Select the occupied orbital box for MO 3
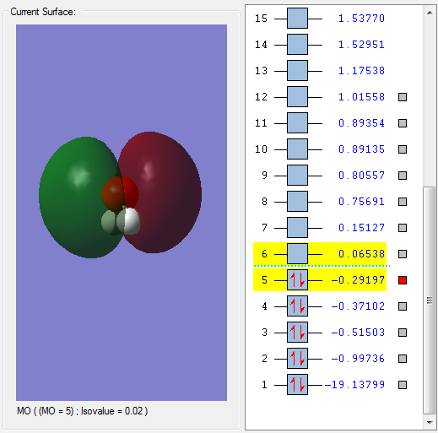The image size is (438, 433). click(x=297, y=333)
